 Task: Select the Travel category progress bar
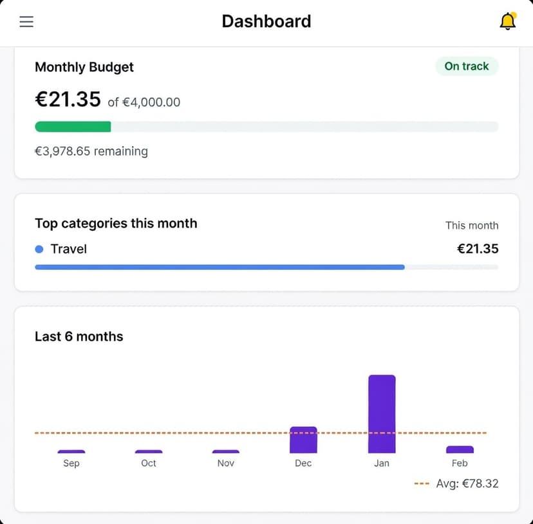[219, 267]
